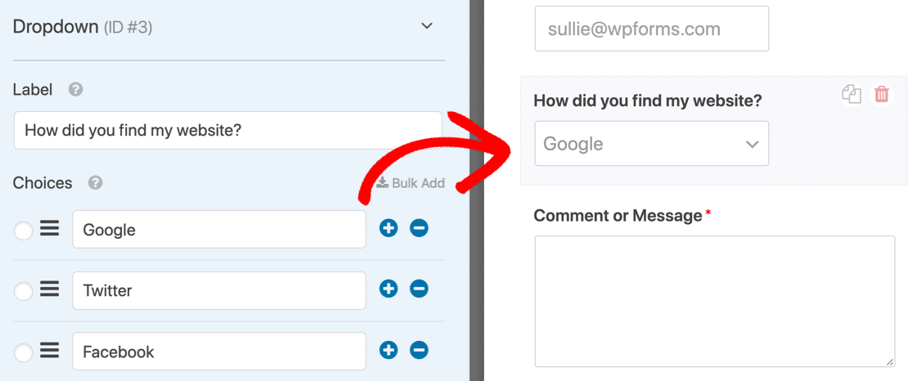This screenshot has width=914, height=381.
Task: Remove the Facebook choice
Action: point(419,350)
